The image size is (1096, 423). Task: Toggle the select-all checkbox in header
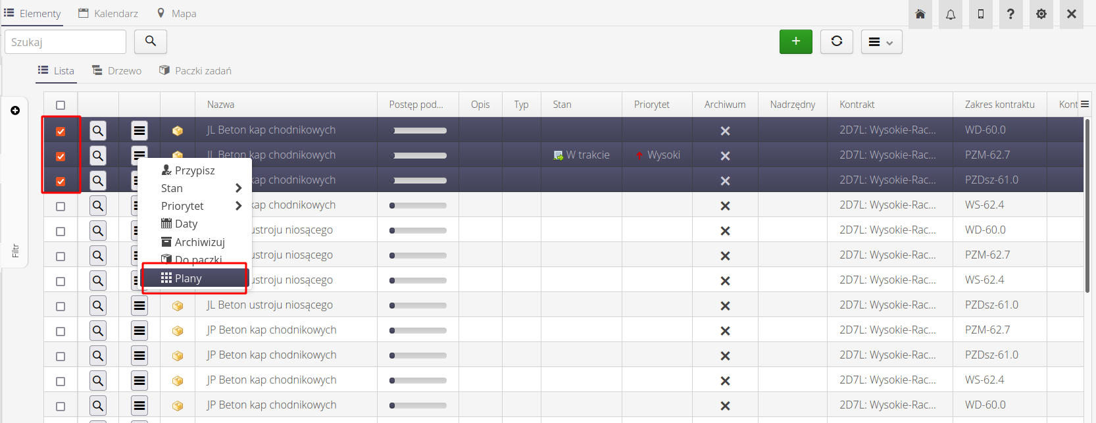61,105
